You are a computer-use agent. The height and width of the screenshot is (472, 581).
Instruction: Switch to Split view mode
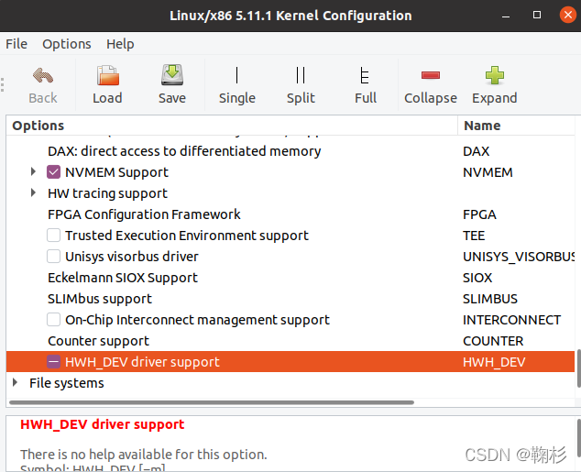[x=301, y=85]
